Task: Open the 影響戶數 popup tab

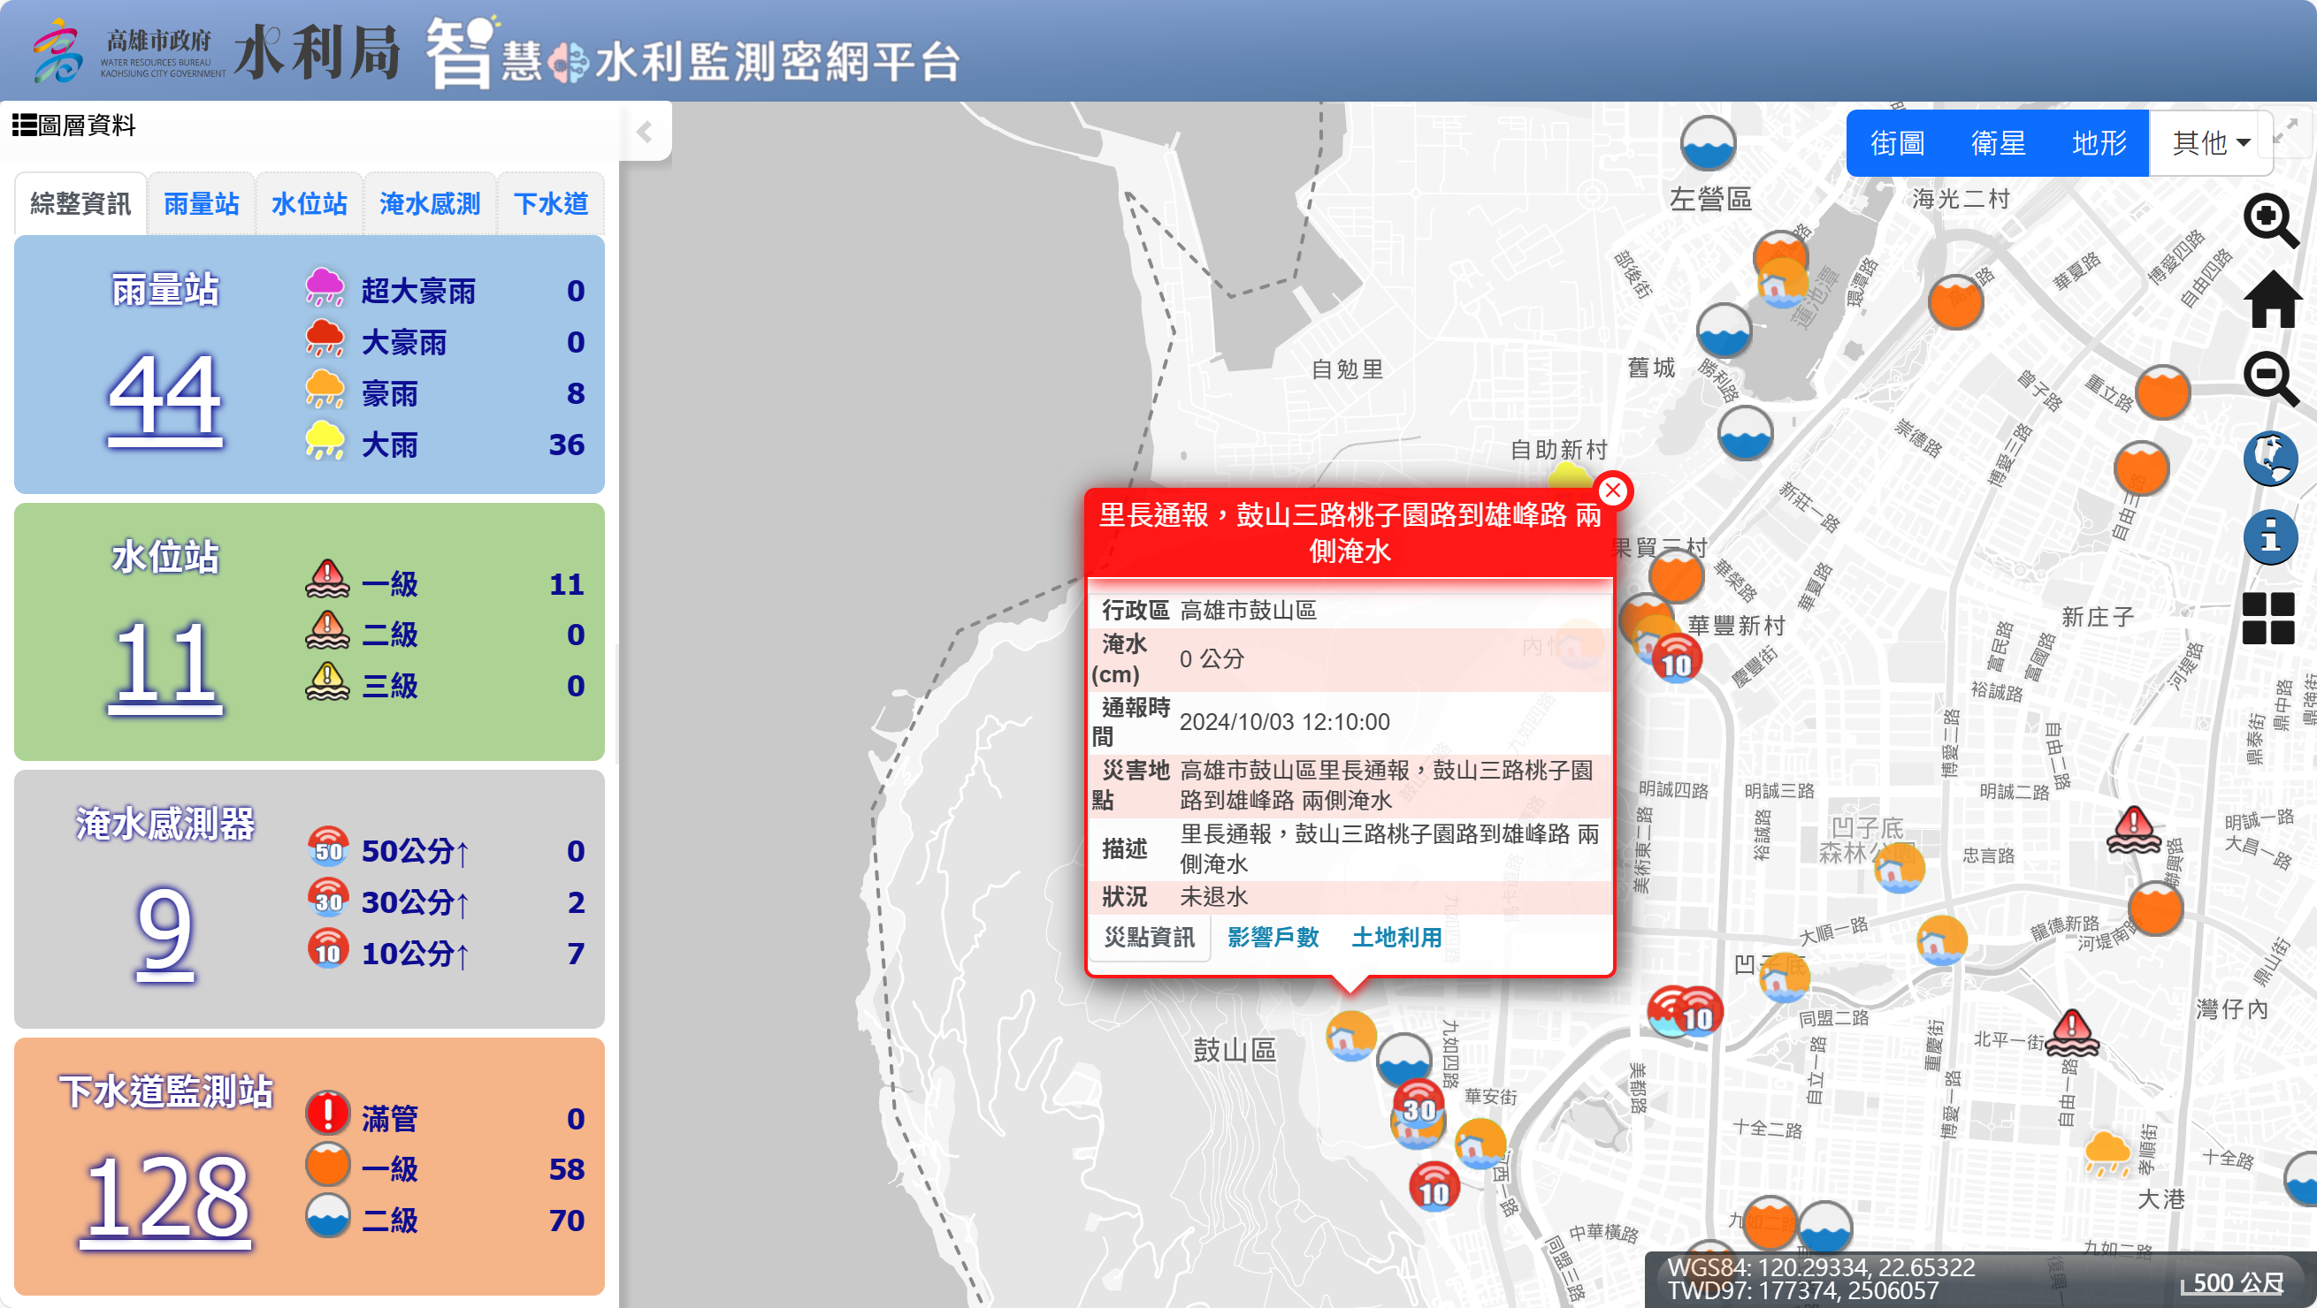Action: (1273, 938)
